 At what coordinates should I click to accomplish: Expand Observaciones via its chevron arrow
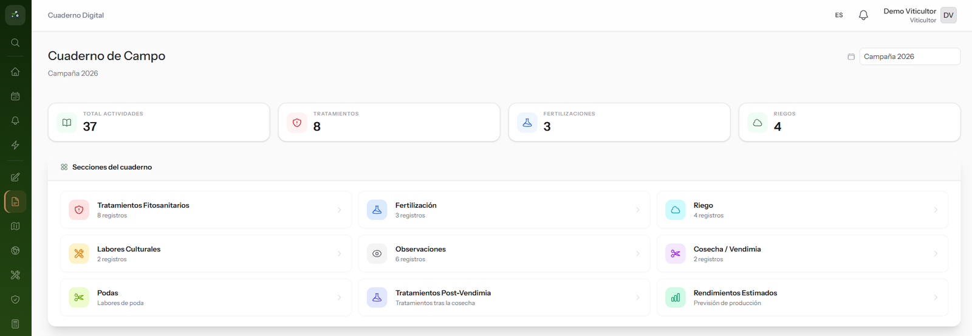click(x=637, y=253)
